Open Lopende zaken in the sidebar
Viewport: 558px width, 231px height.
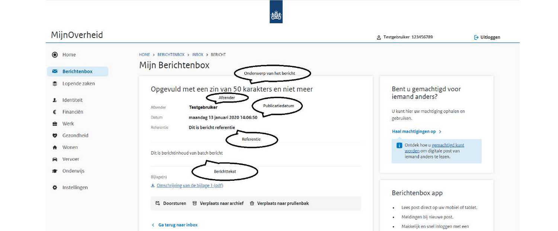(x=78, y=84)
